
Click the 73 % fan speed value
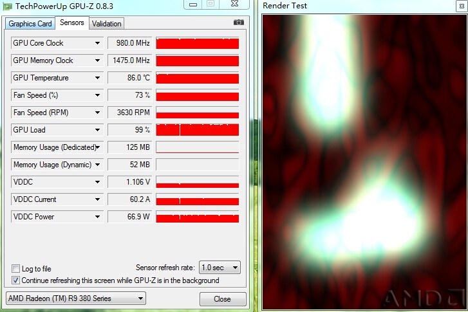(129, 95)
